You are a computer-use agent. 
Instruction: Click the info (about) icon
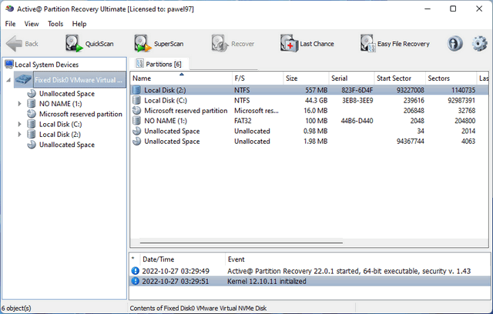[454, 44]
